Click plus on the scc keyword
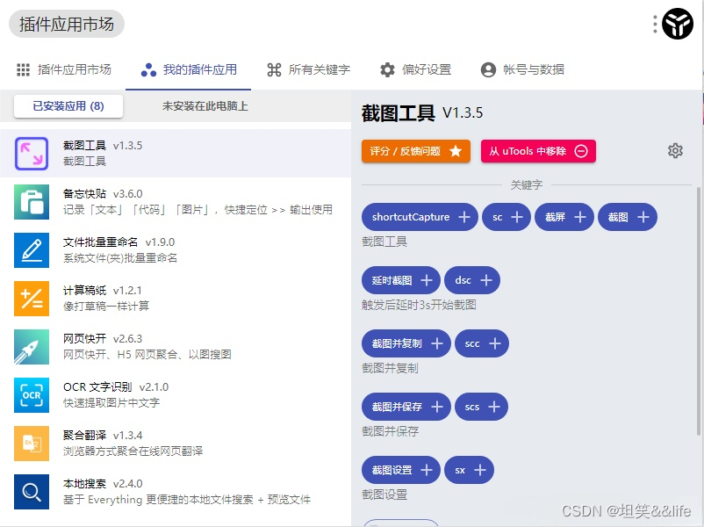The width and height of the screenshot is (704, 527). pos(495,343)
